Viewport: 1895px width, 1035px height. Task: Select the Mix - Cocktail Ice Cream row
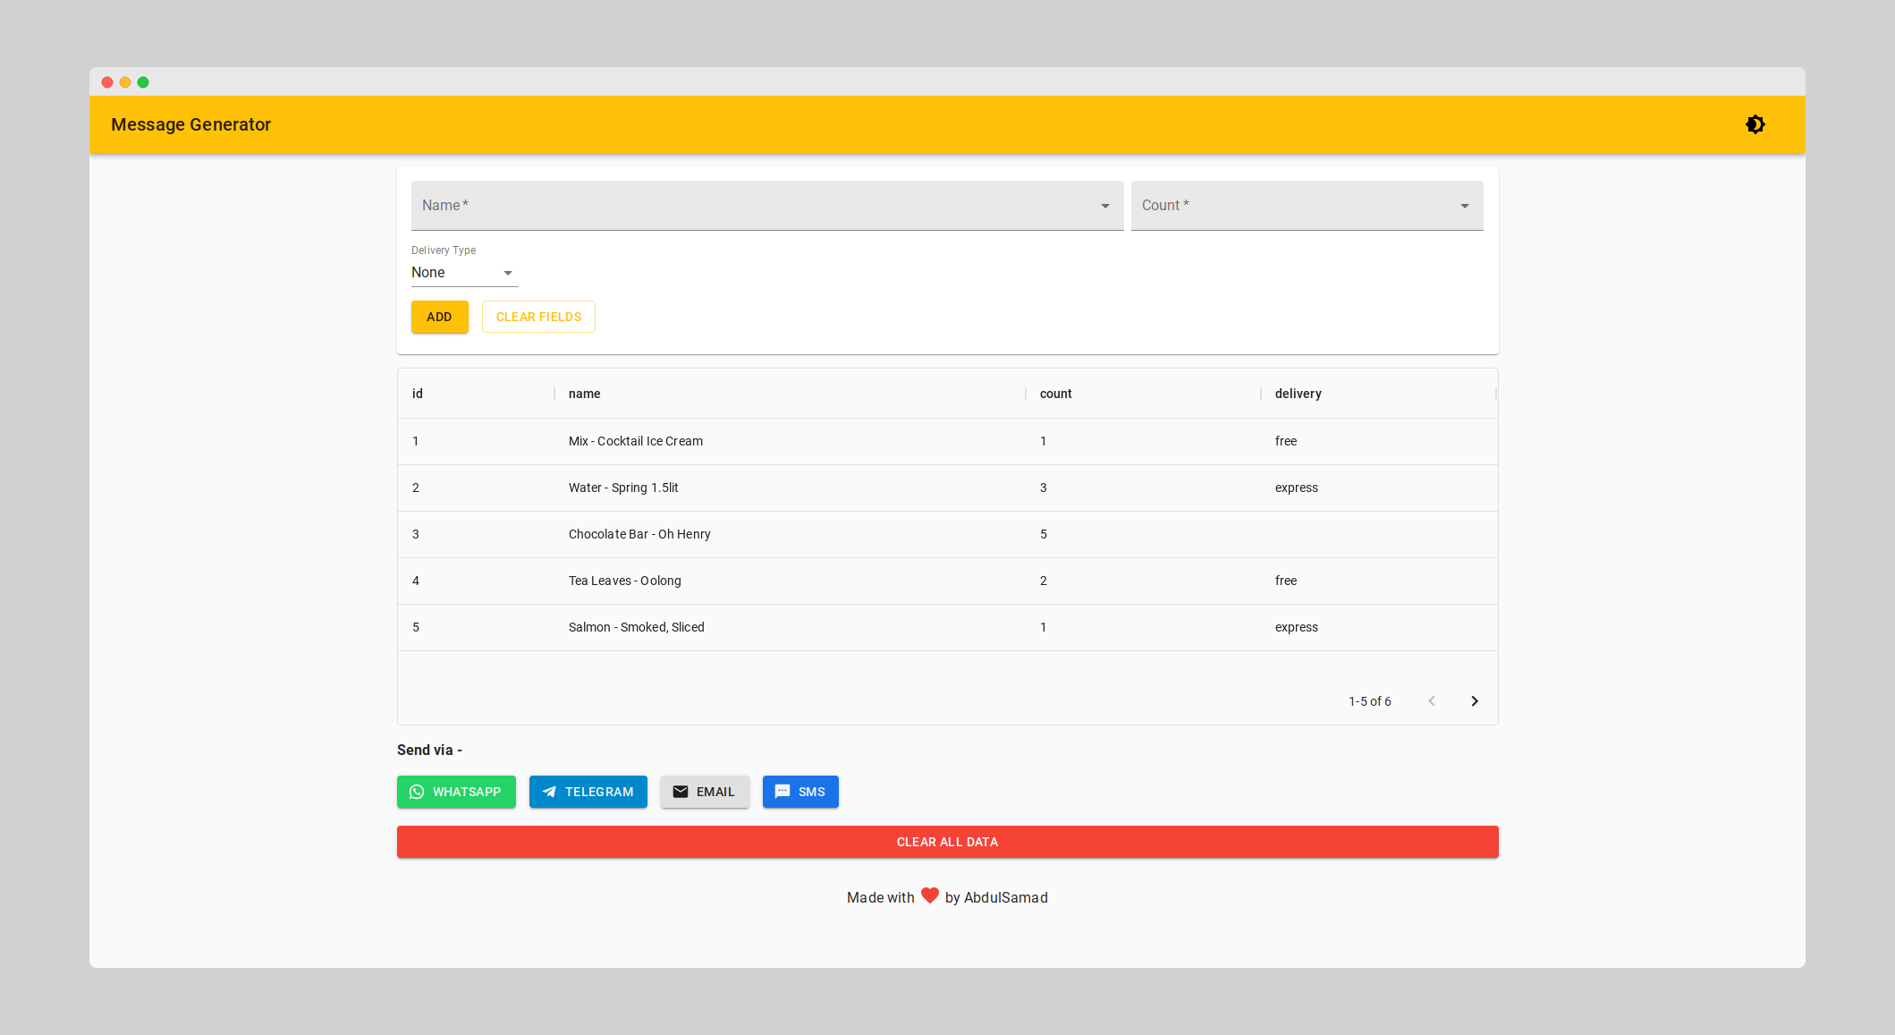tap(948, 441)
